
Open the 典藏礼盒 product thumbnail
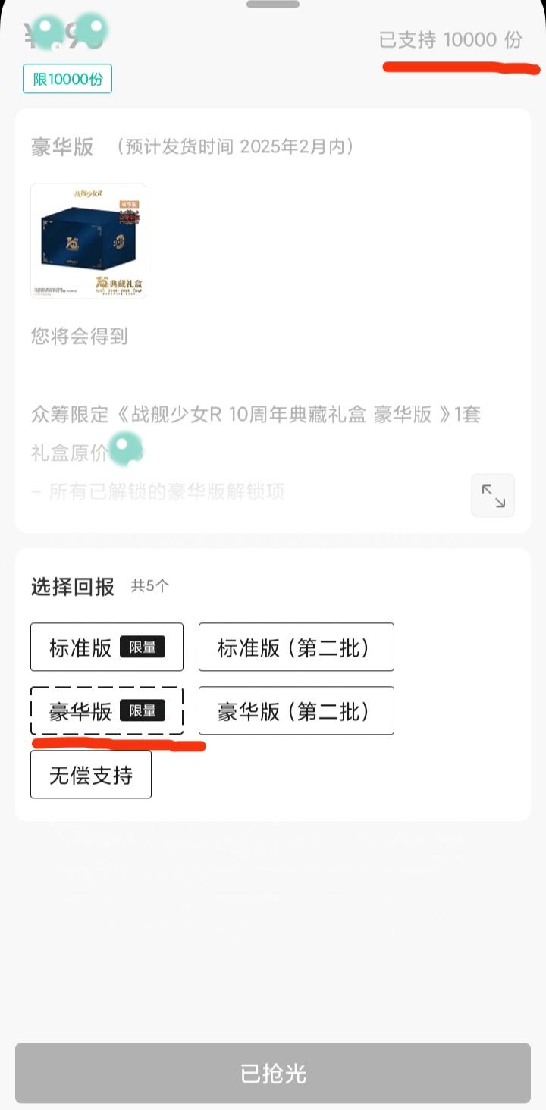88,241
